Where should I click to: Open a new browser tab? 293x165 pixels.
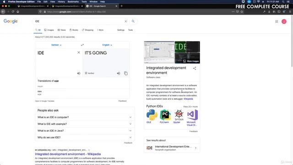coord(122,6)
